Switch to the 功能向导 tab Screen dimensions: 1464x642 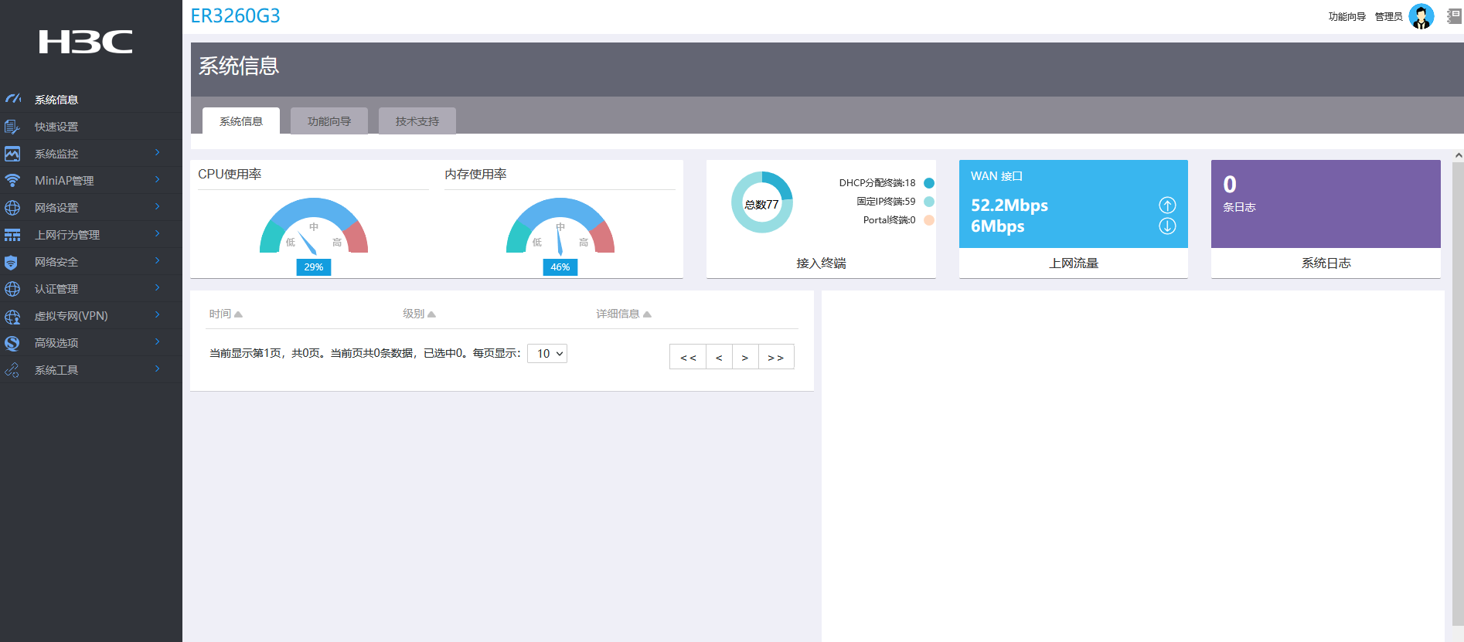[x=329, y=121]
